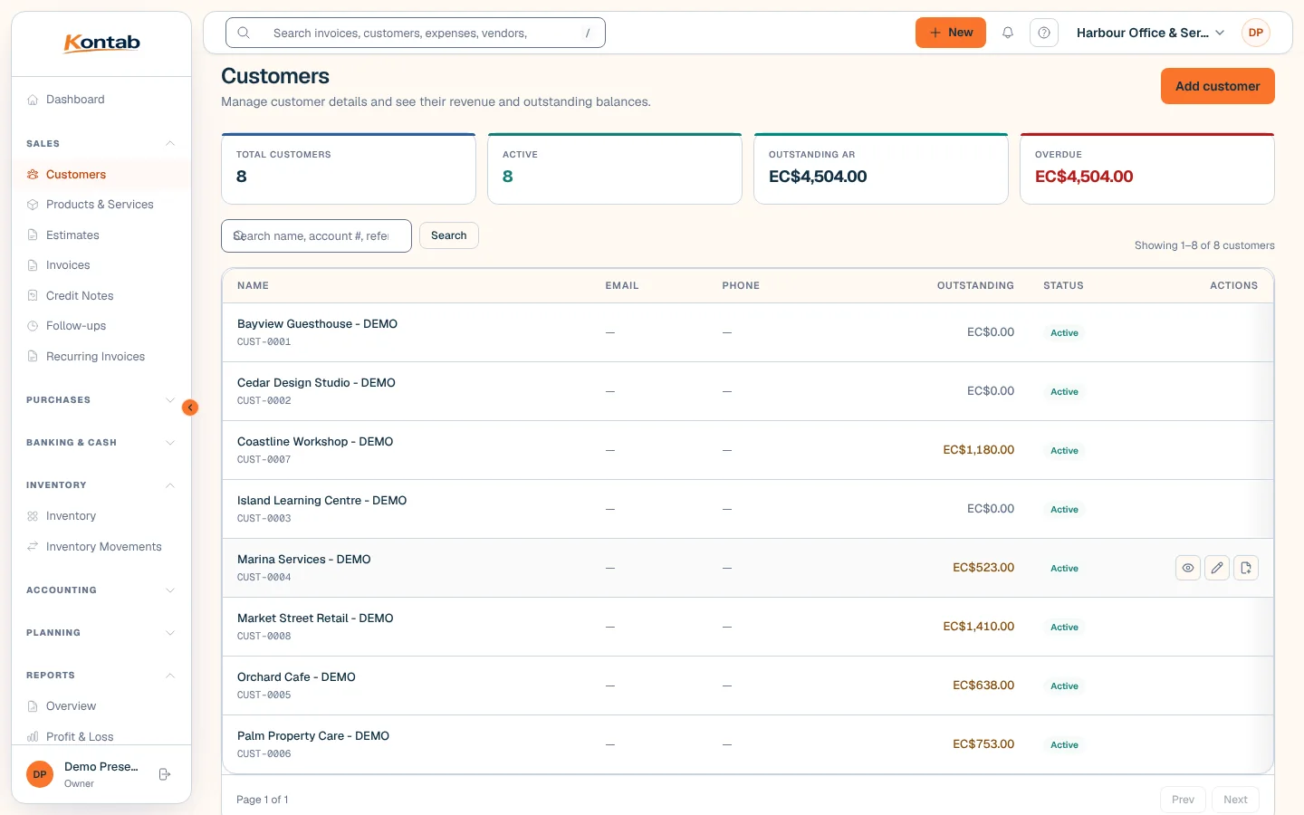Click the Prev page button
Viewport: 1304px width, 815px height.
(x=1183, y=800)
